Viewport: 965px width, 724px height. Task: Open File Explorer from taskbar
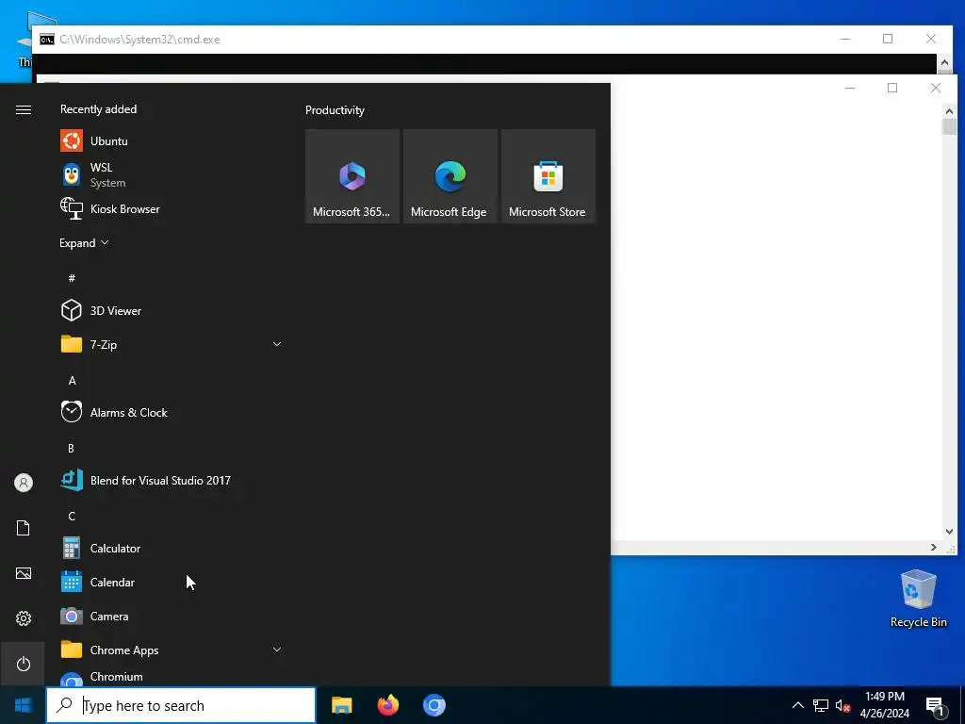[x=341, y=705]
